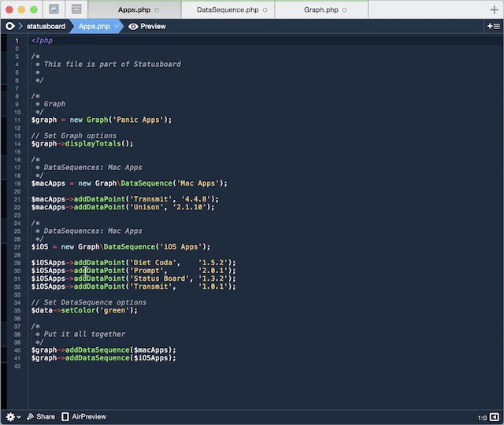Click the AirPreview device icon
This screenshot has height=425, width=504.
[x=65, y=416]
